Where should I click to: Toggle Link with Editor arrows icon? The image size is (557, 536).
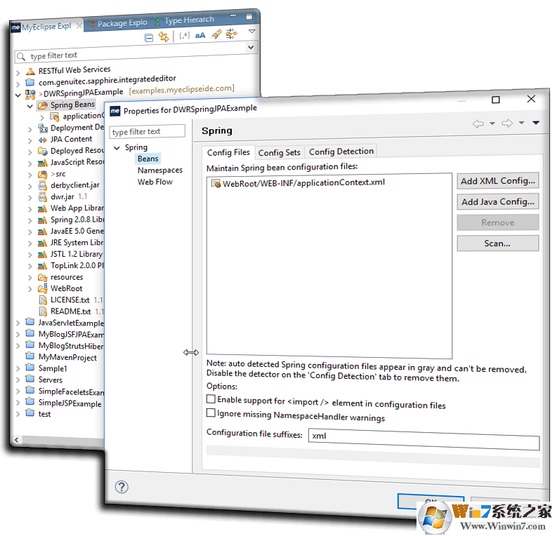(x=164, y=36)
